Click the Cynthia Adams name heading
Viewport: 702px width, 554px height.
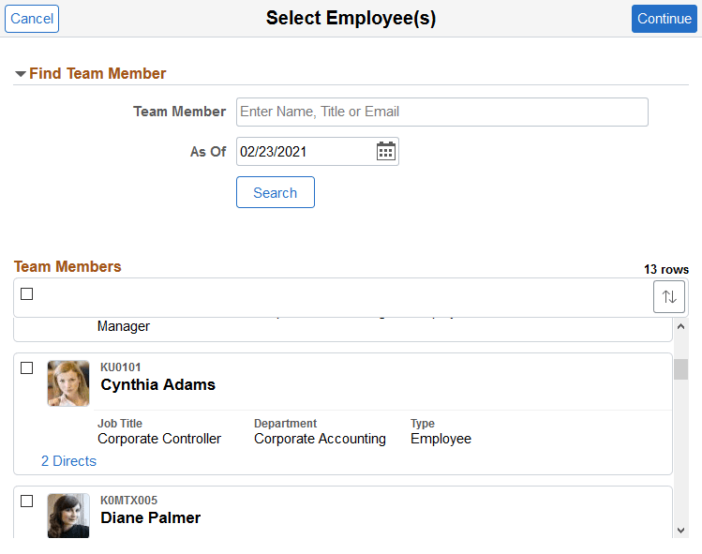tap(158, 384)
